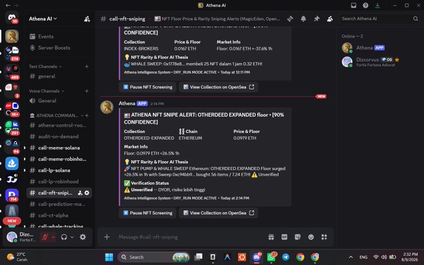Open Athena AI server dropdown menu
424x265 pixels.
pyautogui.click(x=43, y=19)
